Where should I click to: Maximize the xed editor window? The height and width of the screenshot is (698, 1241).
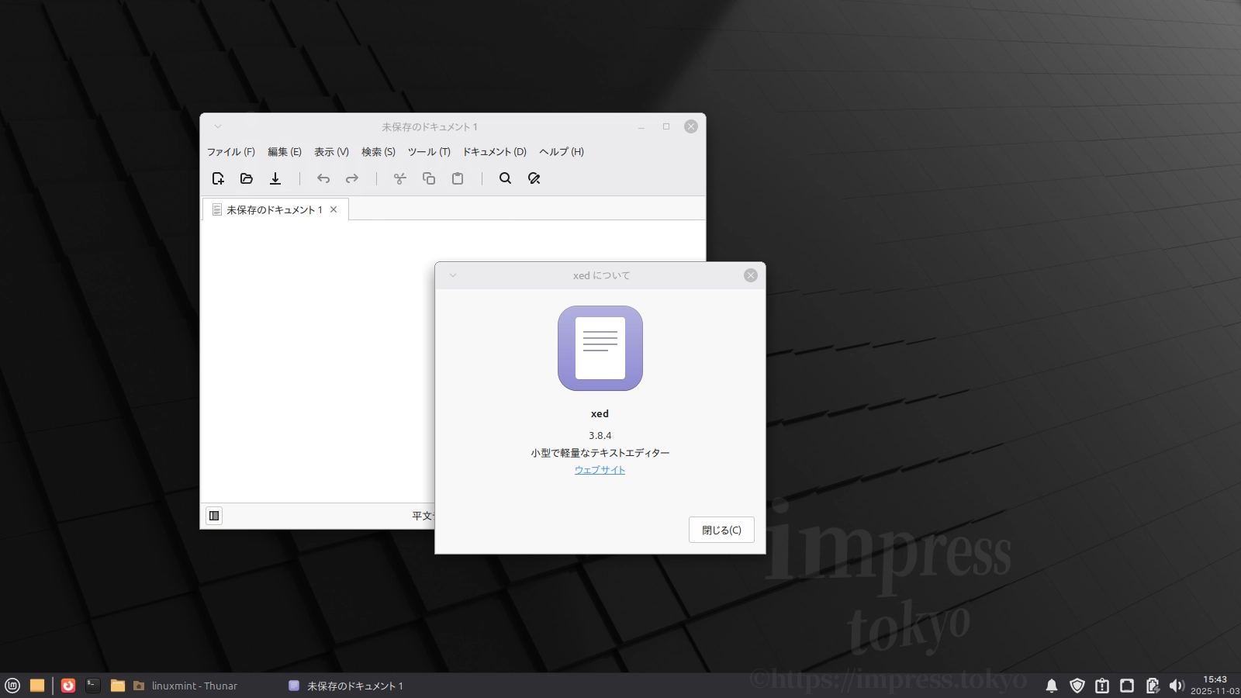click(x=666, y=126)
